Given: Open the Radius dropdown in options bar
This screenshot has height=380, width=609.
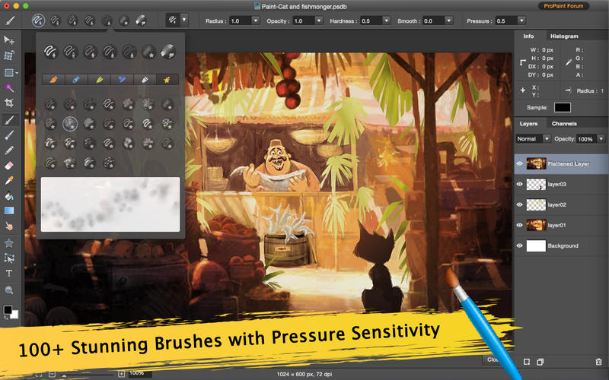Looking at the screenshot, I should click(x=255, y=21).
